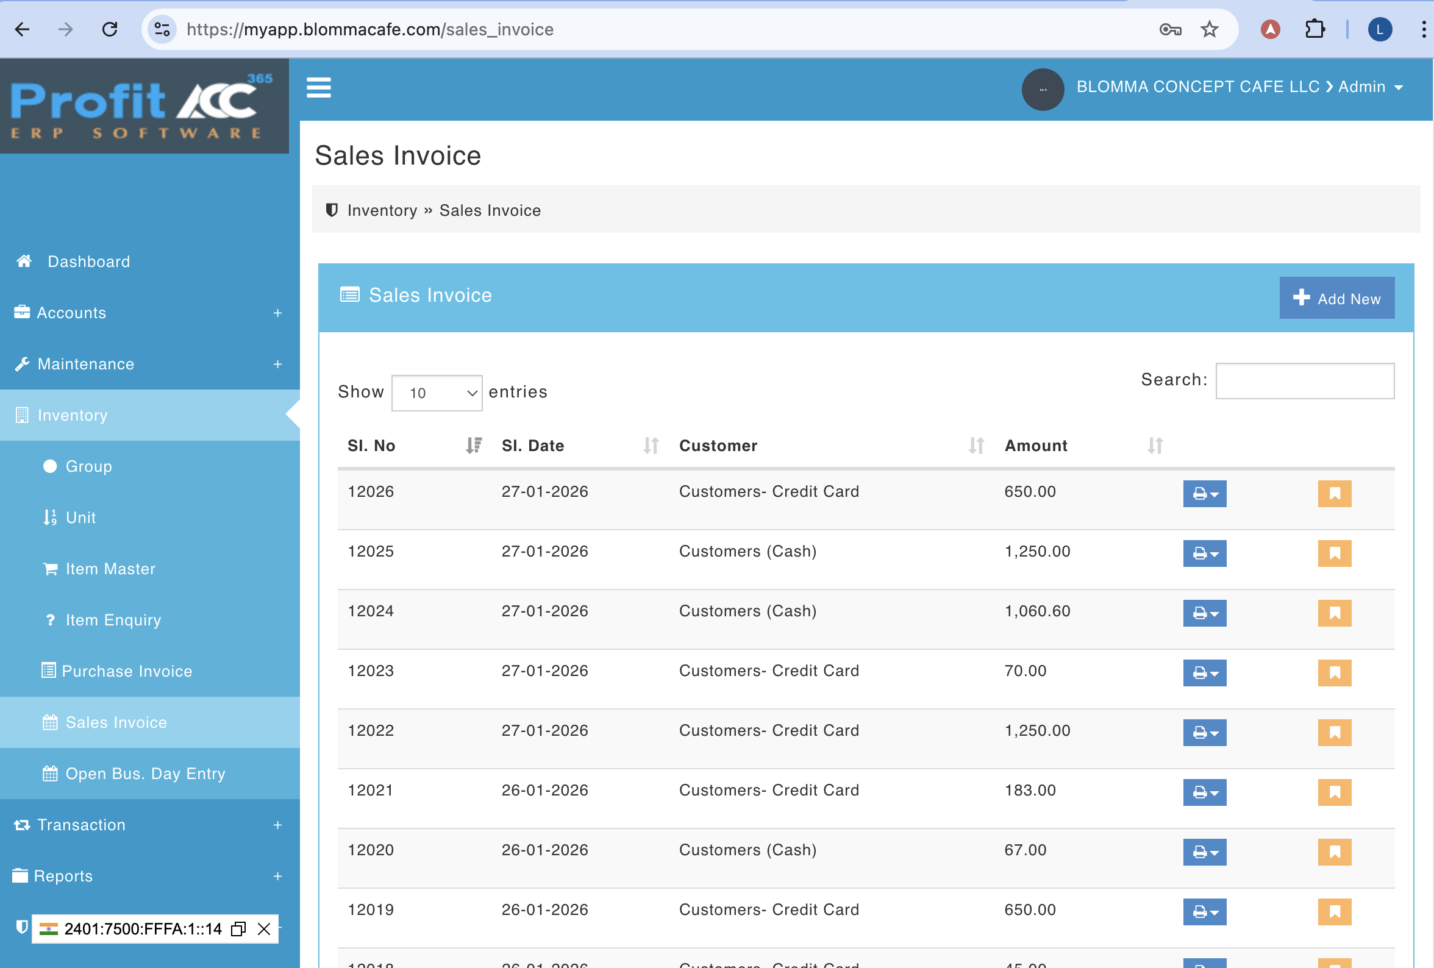1434x968 pixels.
Task: Click the copy icon beside IP address
Action: coord(238,928)
